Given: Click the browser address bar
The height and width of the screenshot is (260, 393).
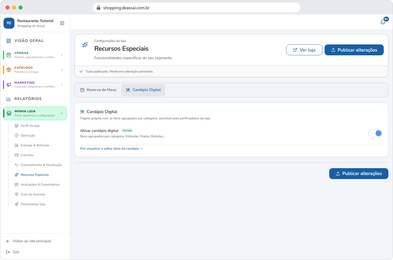Looking at the screenshot, I should 196,8.
